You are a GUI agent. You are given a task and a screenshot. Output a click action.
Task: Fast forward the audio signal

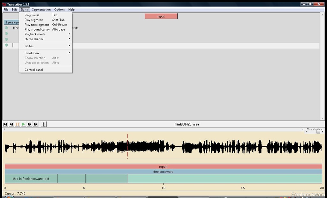click(29, 124)
